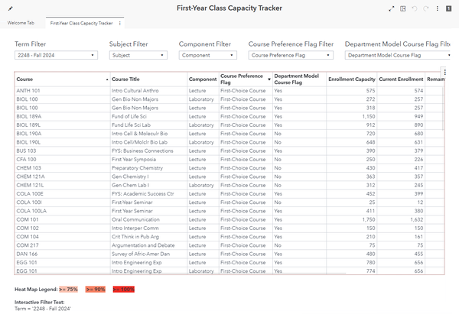Sort by the Component column header
Viewport: 459px width, 324px height.
[203, 79]
